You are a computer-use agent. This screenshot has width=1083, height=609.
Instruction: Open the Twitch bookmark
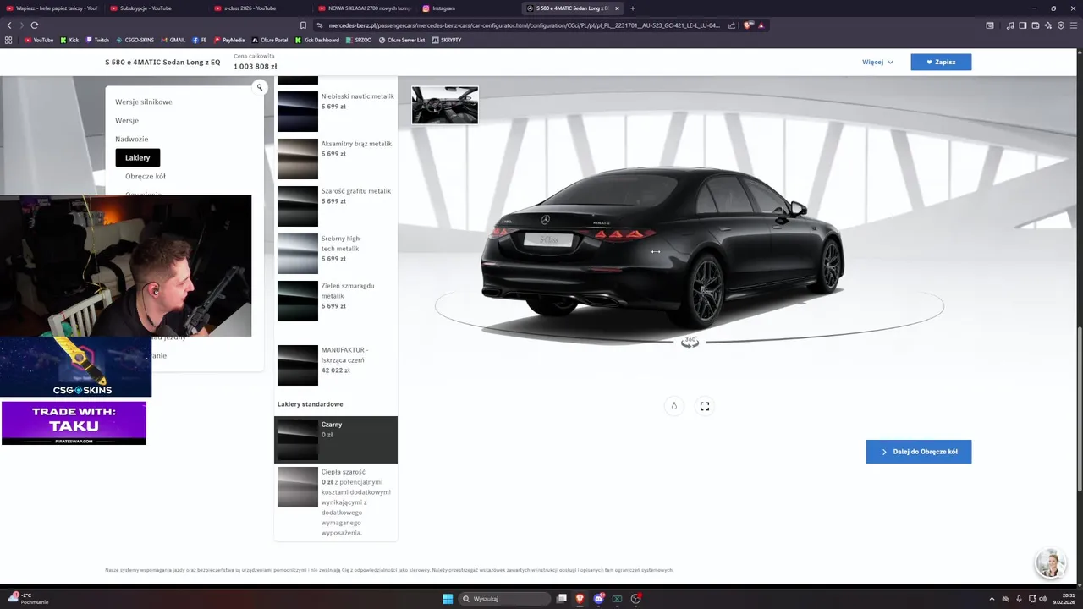coord(97,40)
